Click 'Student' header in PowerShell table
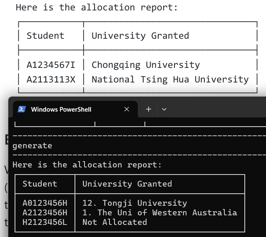The height and width of the screenshot is (237, 266). (40, 184)
